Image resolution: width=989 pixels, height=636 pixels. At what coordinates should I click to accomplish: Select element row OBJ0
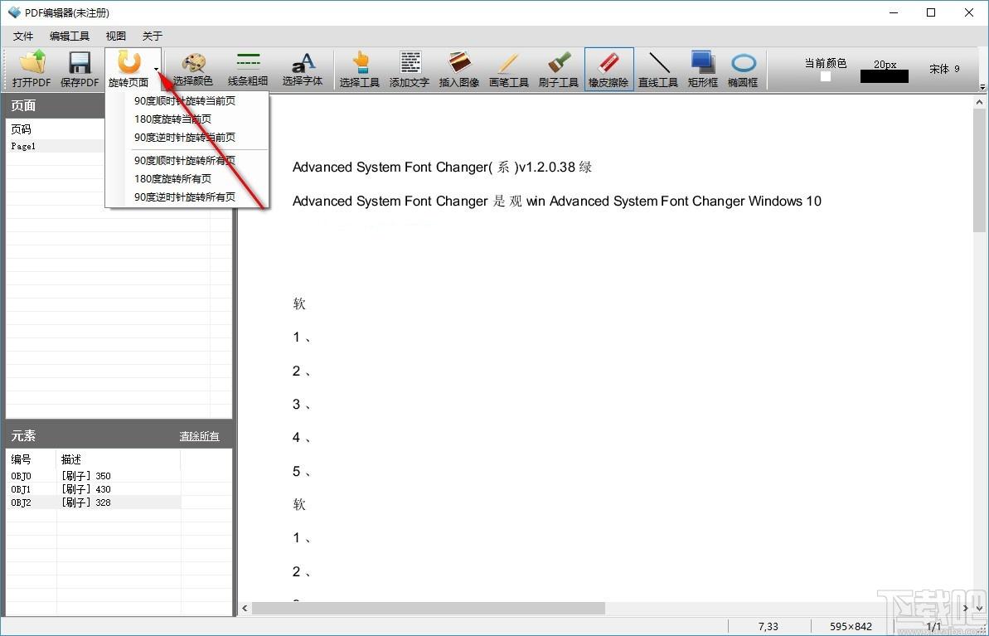pos(94,476)
